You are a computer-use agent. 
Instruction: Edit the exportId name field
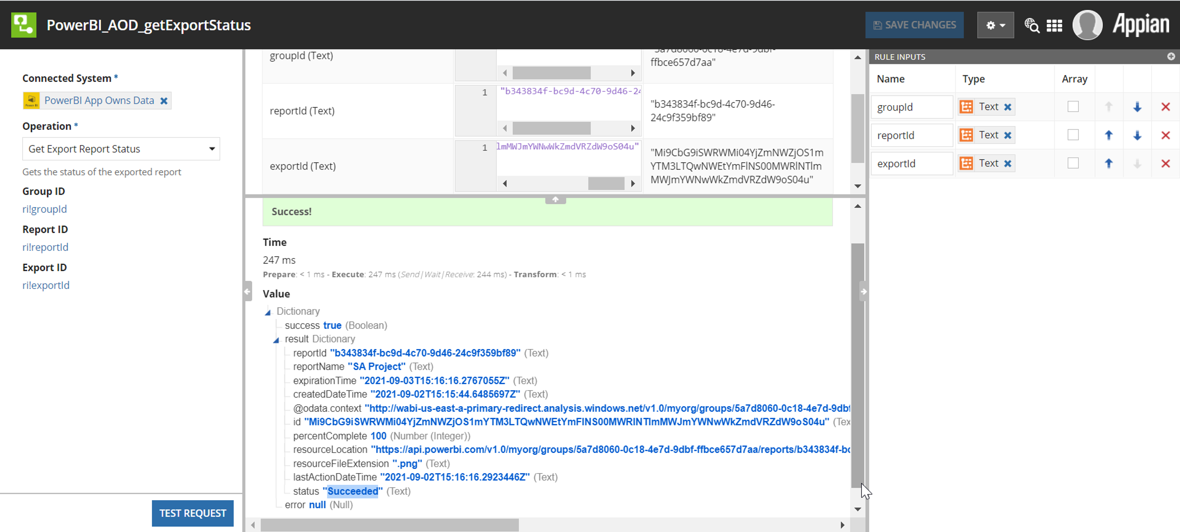pyautogui.click(x=911, y=163)
